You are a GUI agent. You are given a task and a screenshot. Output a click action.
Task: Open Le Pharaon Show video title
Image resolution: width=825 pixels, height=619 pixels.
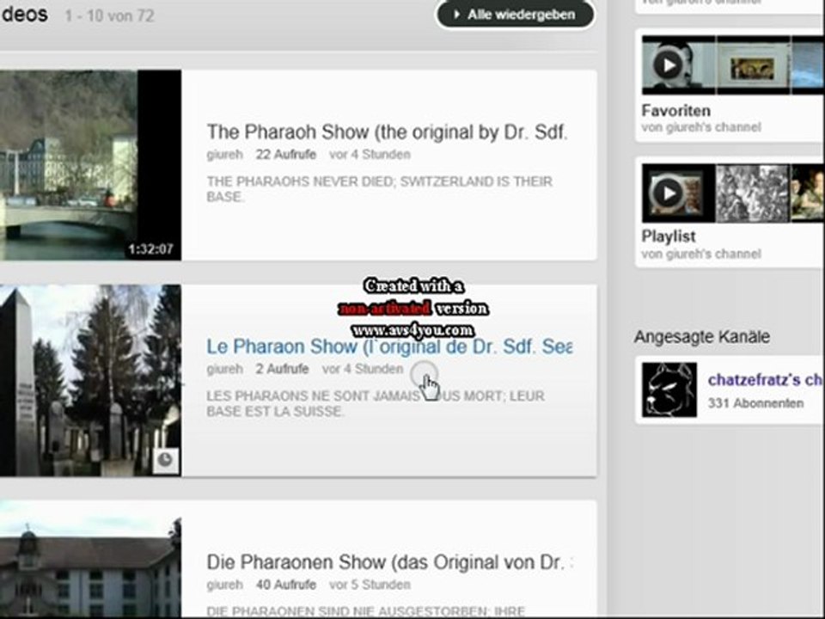click(389, 346)
